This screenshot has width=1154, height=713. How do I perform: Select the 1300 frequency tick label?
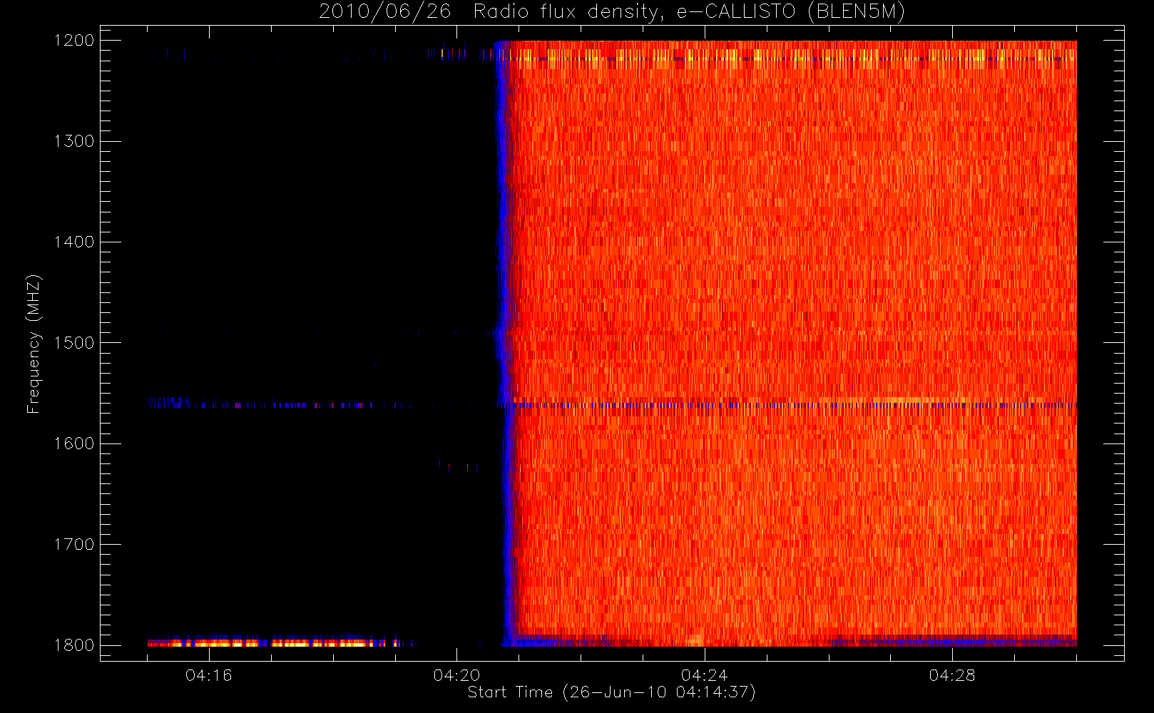tap(74, 141)
